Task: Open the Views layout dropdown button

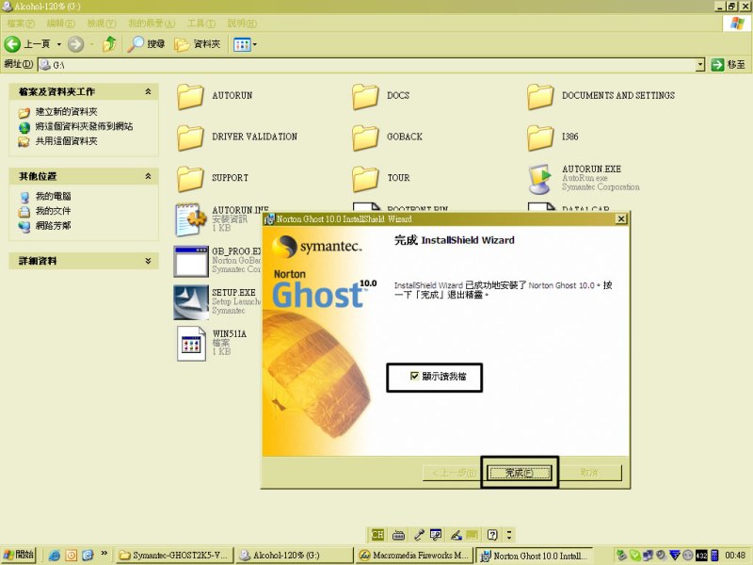Action: (x=245, y=44)
